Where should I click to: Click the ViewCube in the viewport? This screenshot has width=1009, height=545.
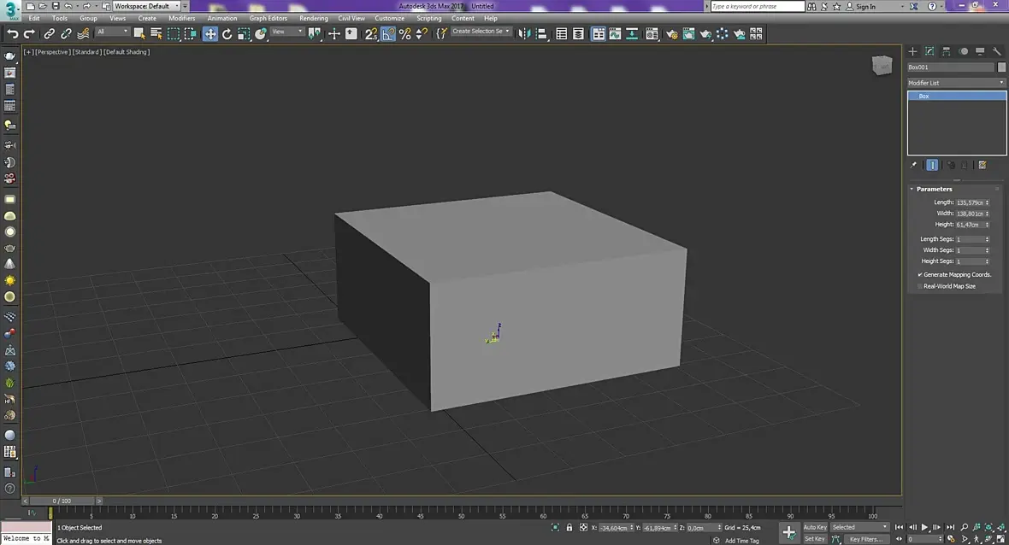(881, 66)
